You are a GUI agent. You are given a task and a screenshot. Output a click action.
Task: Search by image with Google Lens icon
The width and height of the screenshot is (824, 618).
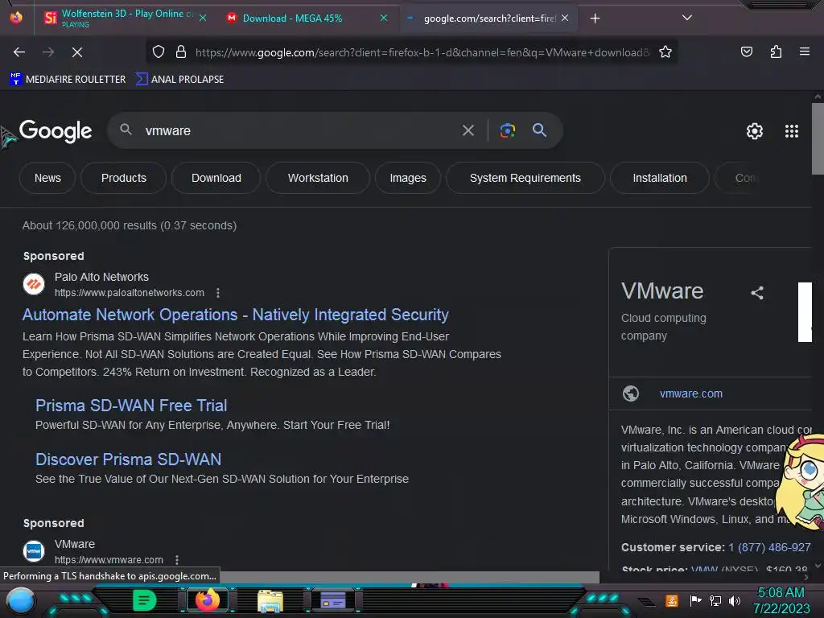[507, 130]
